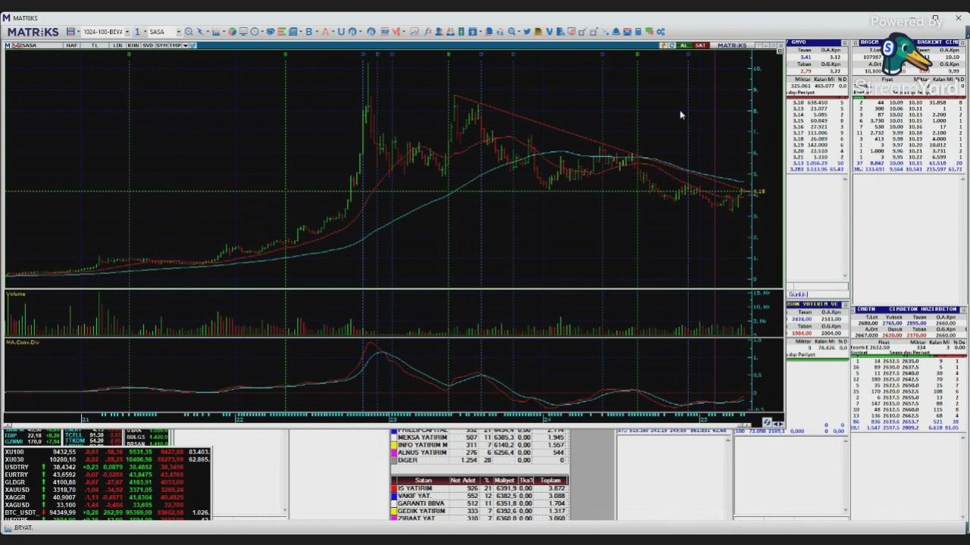The image size is (970, 545).
Task: Click the SAT sell button
Action: (x=701, y=45)
